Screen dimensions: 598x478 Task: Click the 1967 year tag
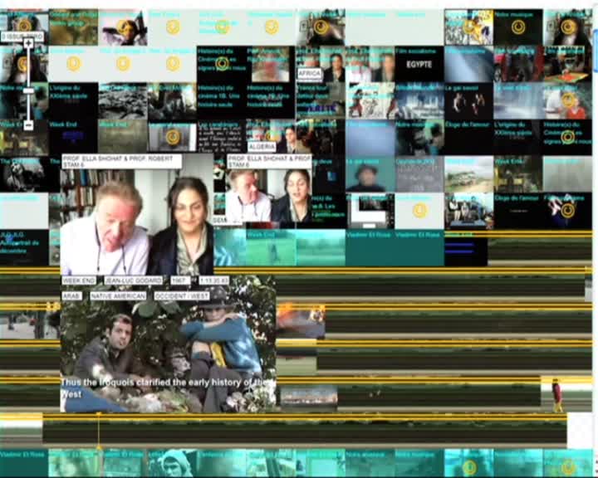point(179,280)
